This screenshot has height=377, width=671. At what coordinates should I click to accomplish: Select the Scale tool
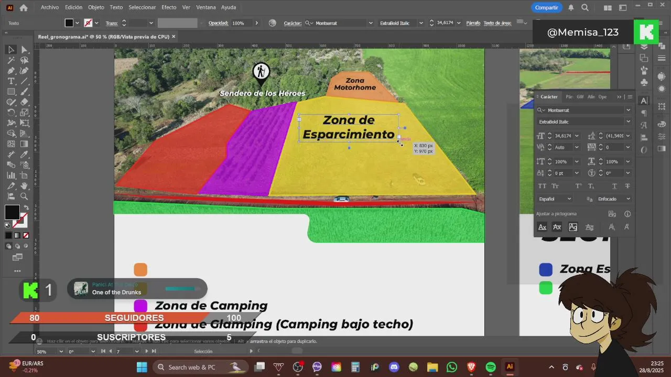(24, 113)
